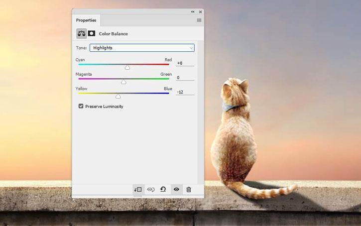Delete this adjustment layer with the trash icon
This screenshot has height=226, width=361.
pyautogui.click(x=189, y=189)
